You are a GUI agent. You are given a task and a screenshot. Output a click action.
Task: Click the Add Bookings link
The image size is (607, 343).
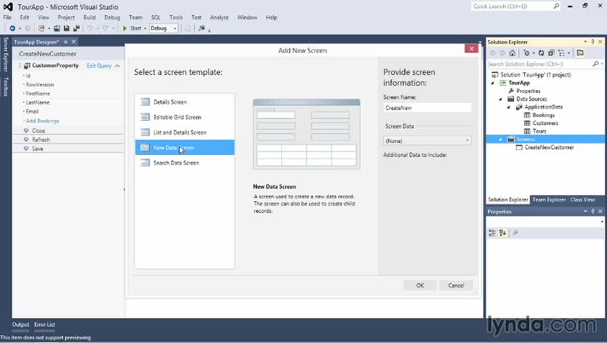click(x=42, y=121)
